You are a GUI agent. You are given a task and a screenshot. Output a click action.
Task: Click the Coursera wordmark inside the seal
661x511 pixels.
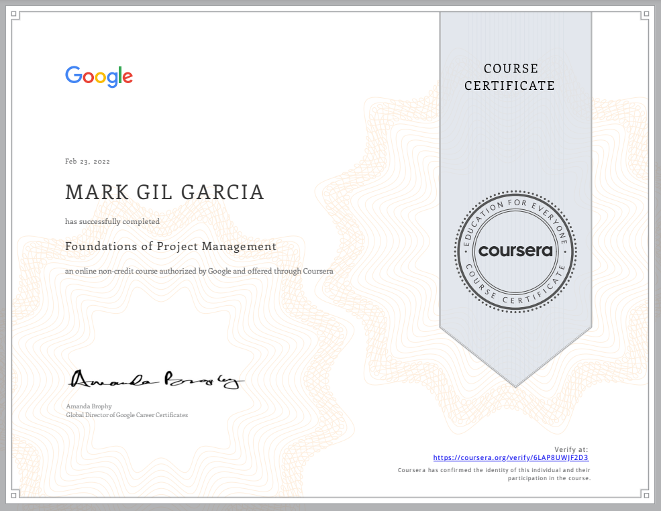click(515, 251)
